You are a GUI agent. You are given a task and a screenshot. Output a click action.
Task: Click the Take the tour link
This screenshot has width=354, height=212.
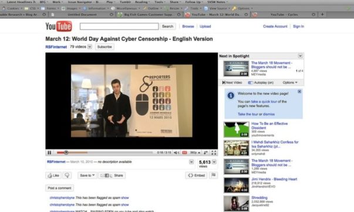coord(248,114)
